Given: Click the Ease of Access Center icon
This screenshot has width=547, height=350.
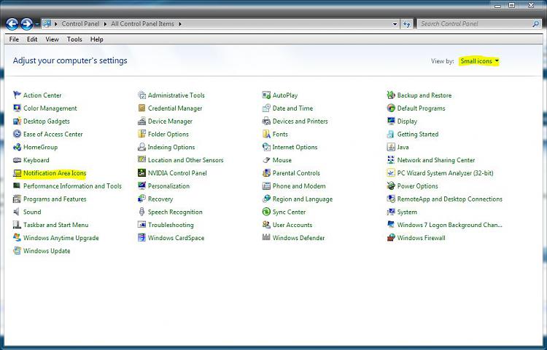Looking at the screenshot, I should (17, 134).
